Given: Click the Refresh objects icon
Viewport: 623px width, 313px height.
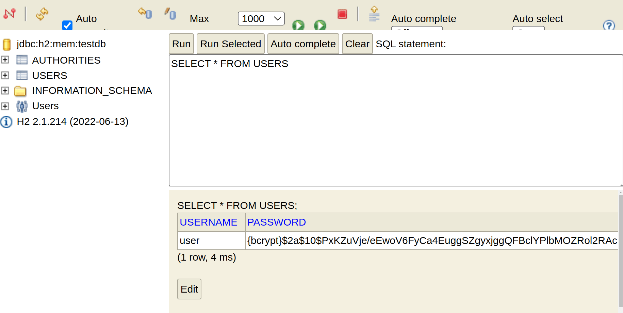Looking at the screenshot, I should [42, 14].
